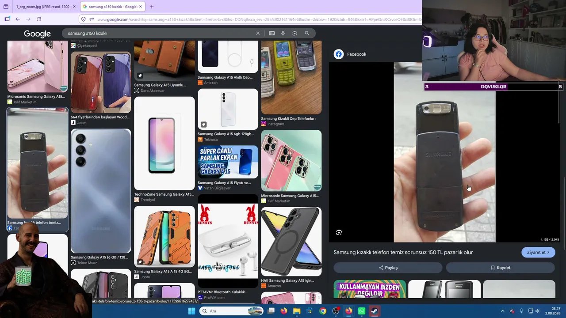Open the taskbar clock showing 23:27
The width and height of the screenshot is (566, 318).
(553, 311)
